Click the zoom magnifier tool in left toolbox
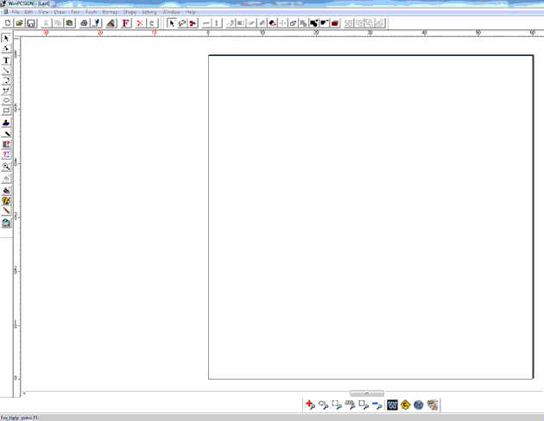544x421 pixels. (x=6, y=166)
